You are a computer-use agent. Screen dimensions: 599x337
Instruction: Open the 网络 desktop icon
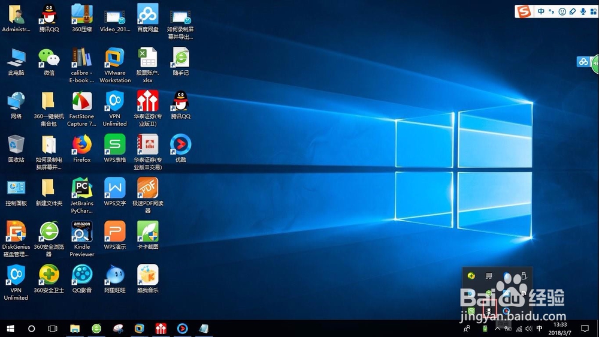click(16, 105)
